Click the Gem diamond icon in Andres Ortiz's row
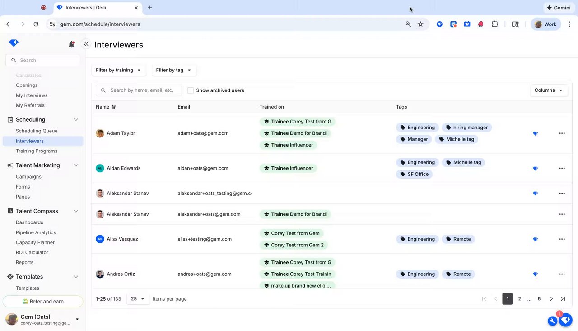The width and height of the screenshot is (578, 331). [x=536, y=274]
